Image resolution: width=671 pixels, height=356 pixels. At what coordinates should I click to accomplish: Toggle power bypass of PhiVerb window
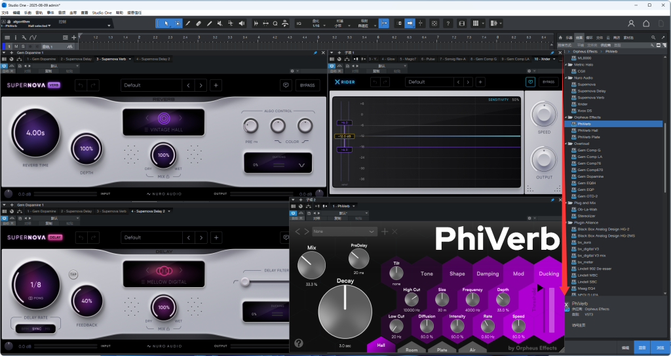(293, 213)
